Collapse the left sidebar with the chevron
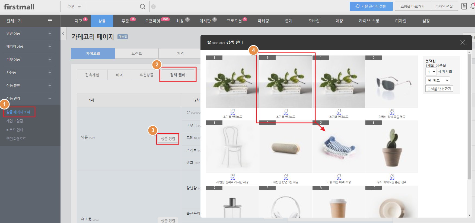Image resolution: width=475 pixels, height=223 pixels. [x=63, y=34]
